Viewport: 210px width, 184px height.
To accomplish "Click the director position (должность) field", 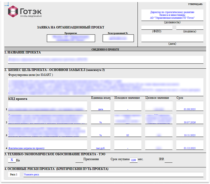I will point(172,15).
